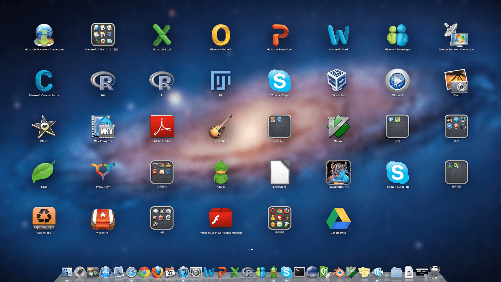The width and height of the screenshot is (501, 282).
Task: Open Terminal from the Dock
Action: [x=299, y=272]
